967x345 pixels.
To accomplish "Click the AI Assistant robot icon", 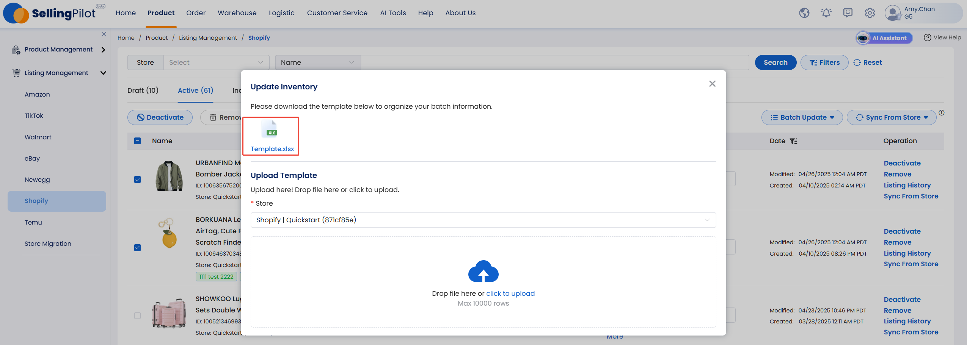I will (x=863, y=38).
